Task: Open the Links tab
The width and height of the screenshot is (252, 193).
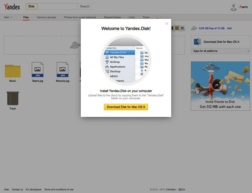Action: tap(132, 17)
